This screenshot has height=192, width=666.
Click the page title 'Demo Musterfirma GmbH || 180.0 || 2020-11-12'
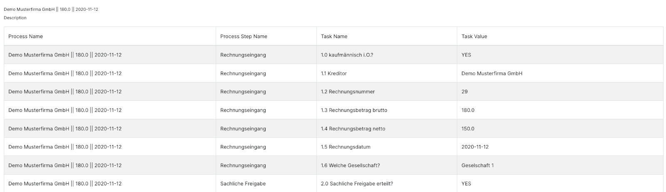(51, 9)
